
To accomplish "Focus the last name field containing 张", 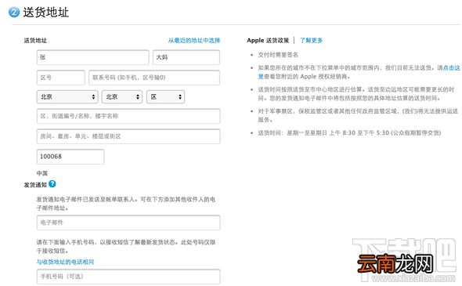I will 93,57.
